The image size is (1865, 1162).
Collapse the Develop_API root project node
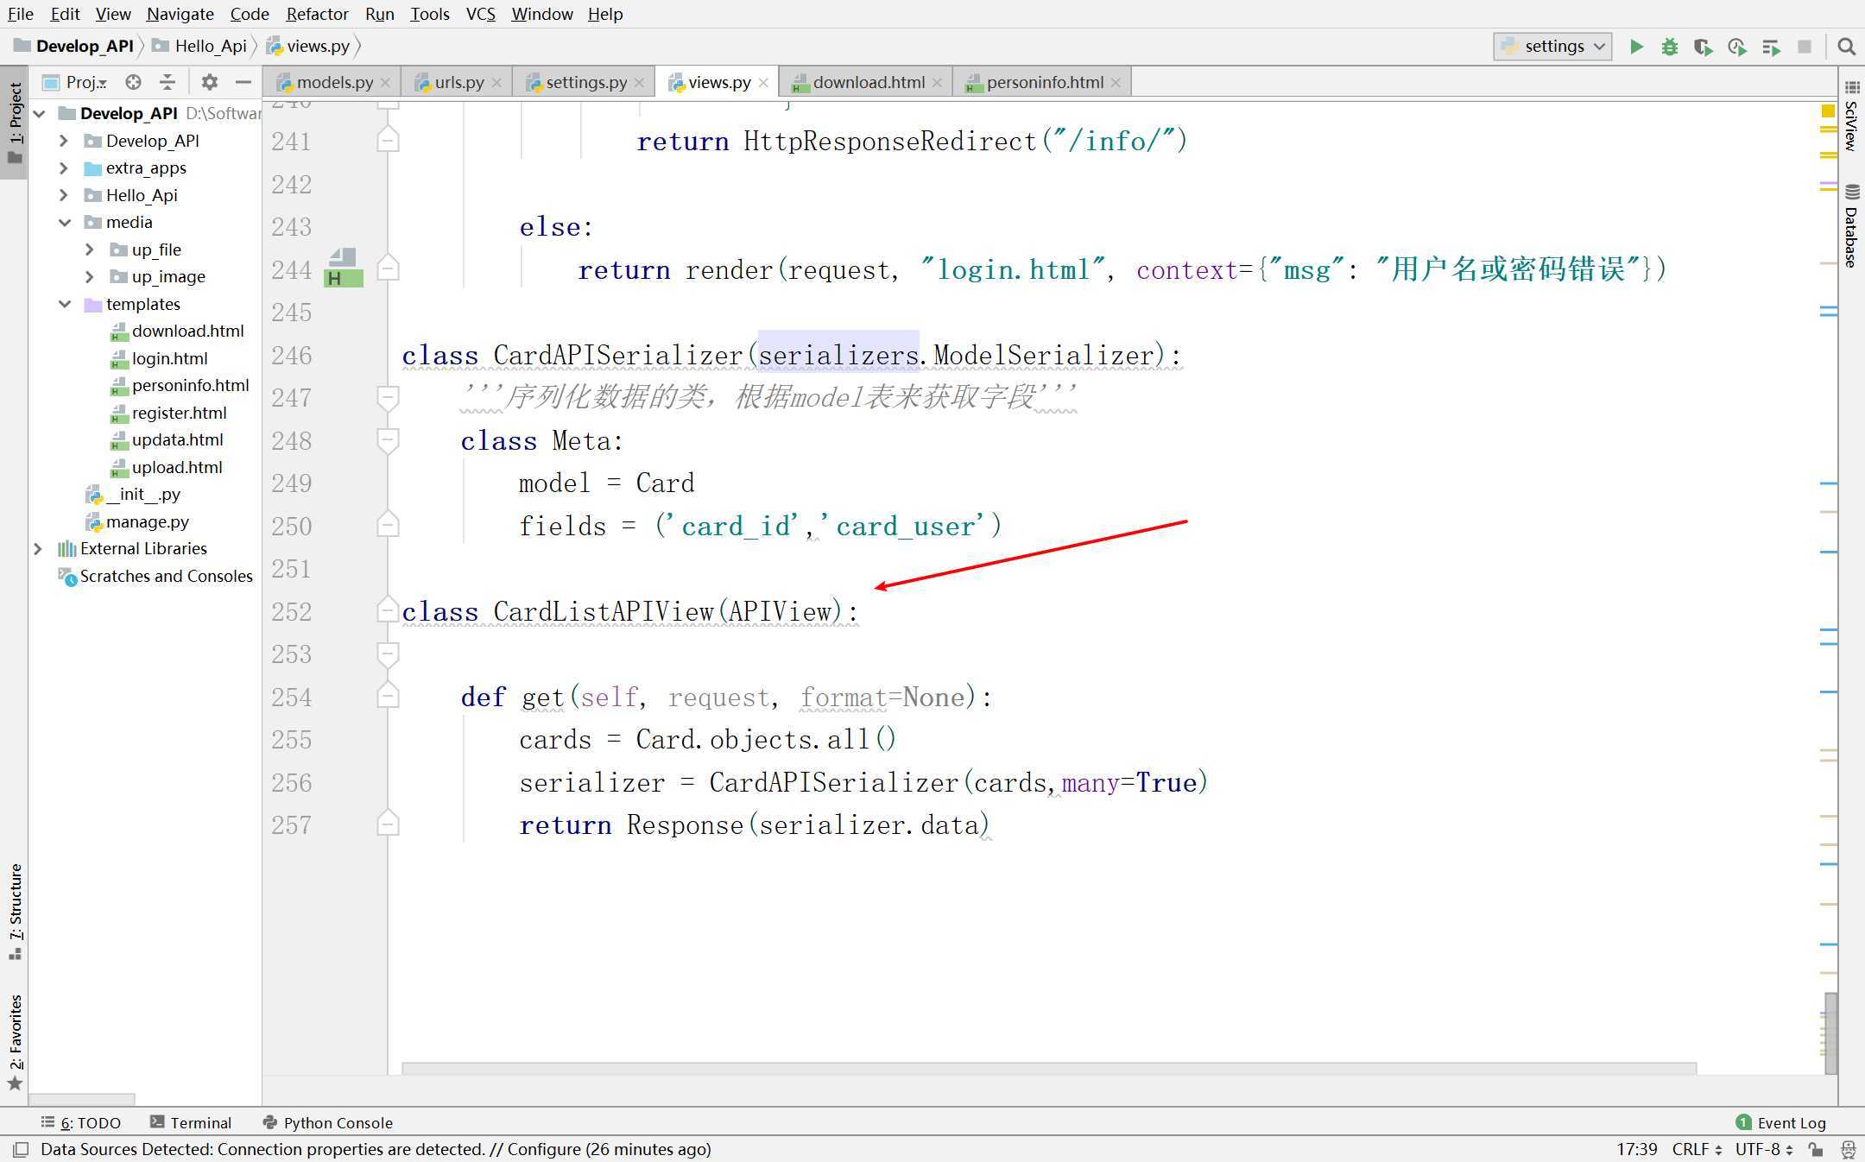click(x=39, y=113)
